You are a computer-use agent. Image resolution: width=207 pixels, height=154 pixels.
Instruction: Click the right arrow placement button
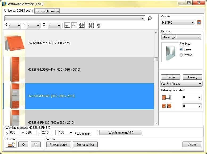(x=36, y=144)
